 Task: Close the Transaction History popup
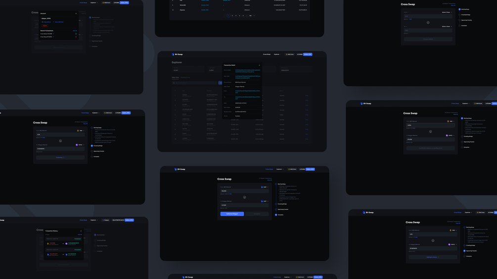coord(81,231)
